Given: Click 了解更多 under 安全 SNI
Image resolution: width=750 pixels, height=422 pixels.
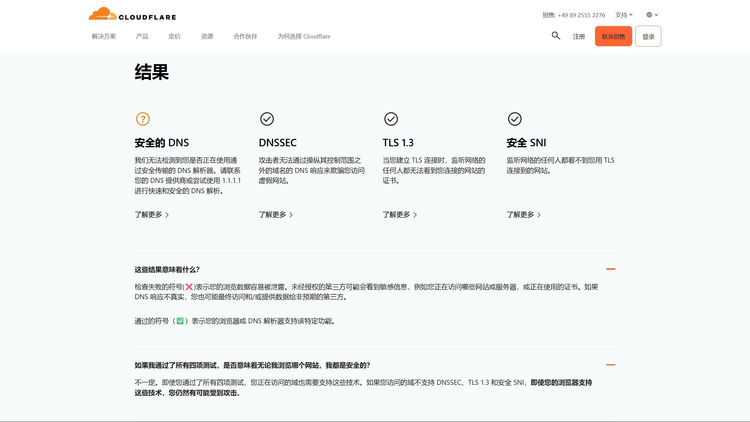Looking at the screenshot, I should point(524,215).
